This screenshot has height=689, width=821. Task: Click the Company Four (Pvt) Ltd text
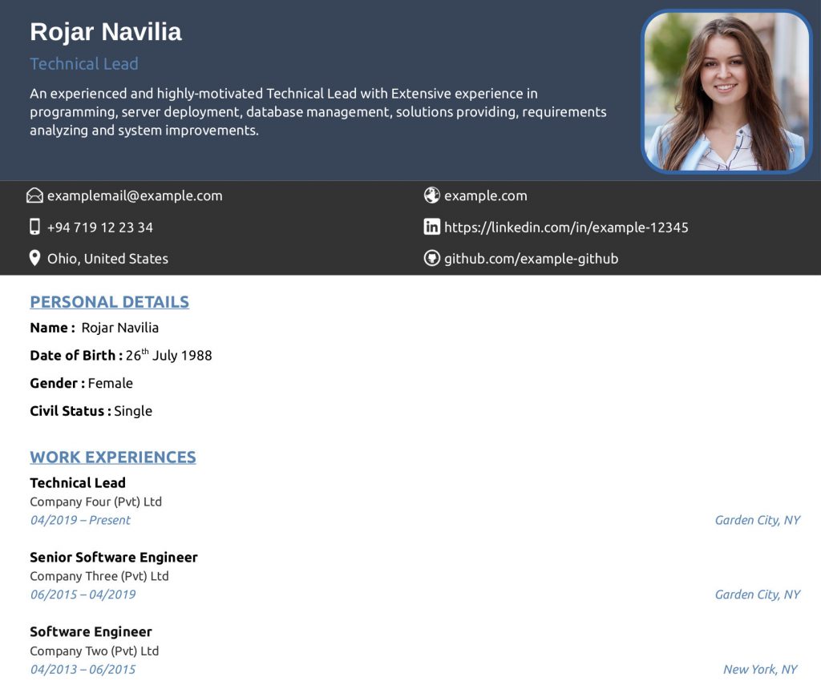tap(95, 502)
